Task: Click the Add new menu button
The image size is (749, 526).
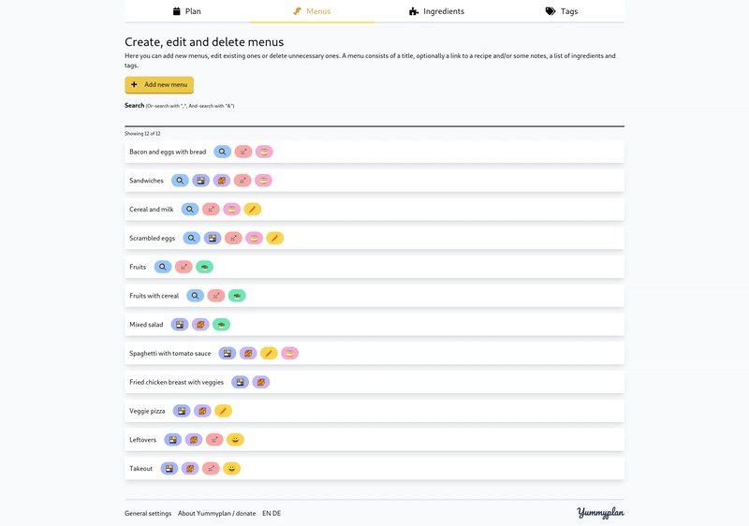Action: pyautogui.click(x=159, y=84)
